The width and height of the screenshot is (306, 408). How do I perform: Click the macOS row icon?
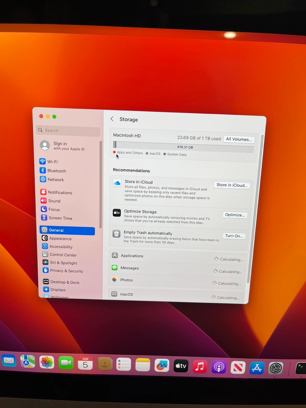pos(114,294)
